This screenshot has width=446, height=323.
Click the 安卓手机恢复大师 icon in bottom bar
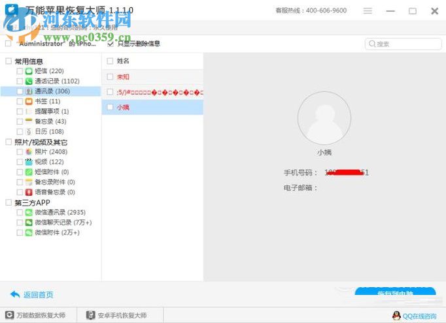point(91,315)
